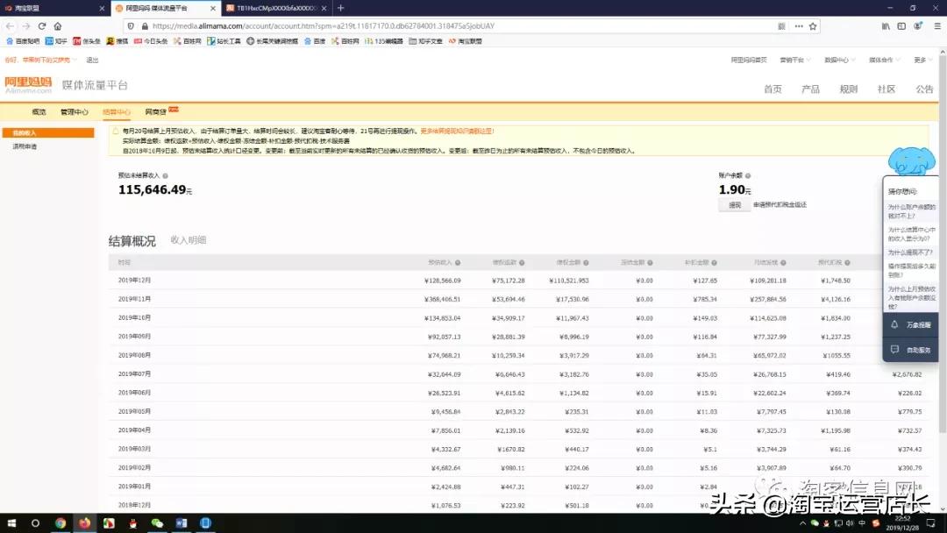
Task: Click help icon in 预估收入 column header
Action: click(x=458, y=263)
